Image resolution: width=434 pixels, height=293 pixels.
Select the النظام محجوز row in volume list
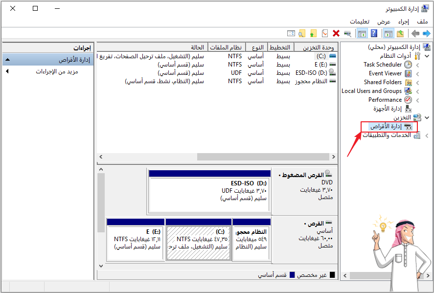(217, 81)
